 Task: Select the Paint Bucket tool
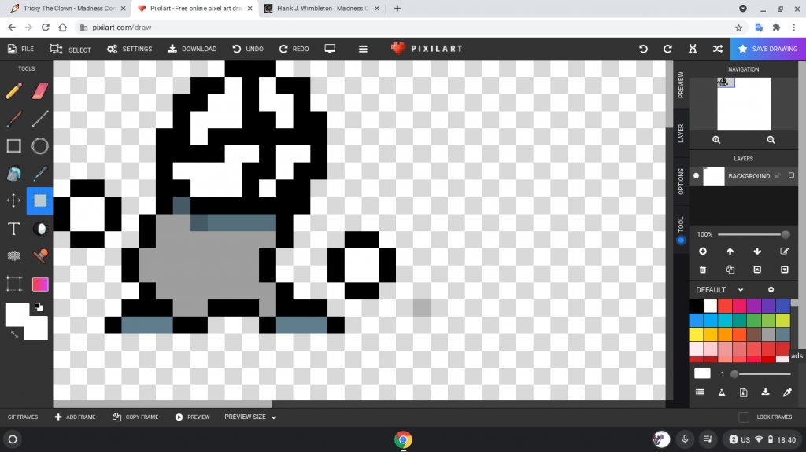(x=14, y=174)
